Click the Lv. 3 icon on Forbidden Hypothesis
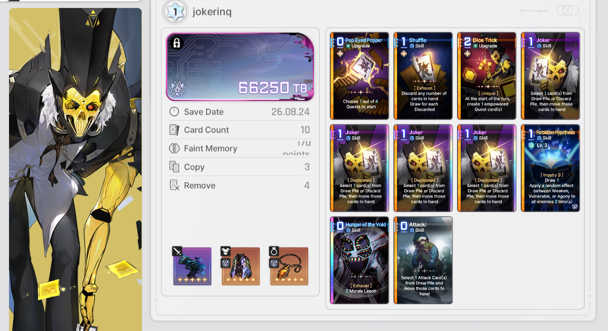 pos(531,145)
